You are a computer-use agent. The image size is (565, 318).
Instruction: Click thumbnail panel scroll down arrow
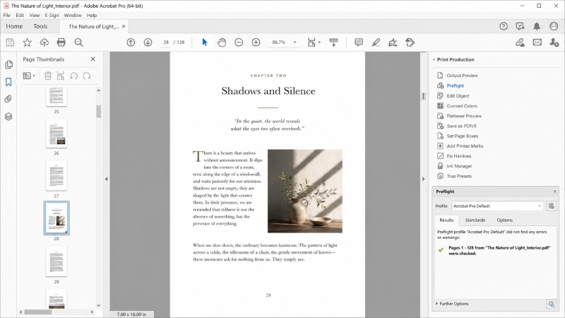click(x=98, y=305)
